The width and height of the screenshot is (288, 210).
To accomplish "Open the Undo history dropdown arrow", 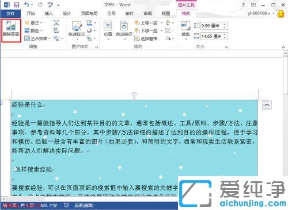I will 32,5.
